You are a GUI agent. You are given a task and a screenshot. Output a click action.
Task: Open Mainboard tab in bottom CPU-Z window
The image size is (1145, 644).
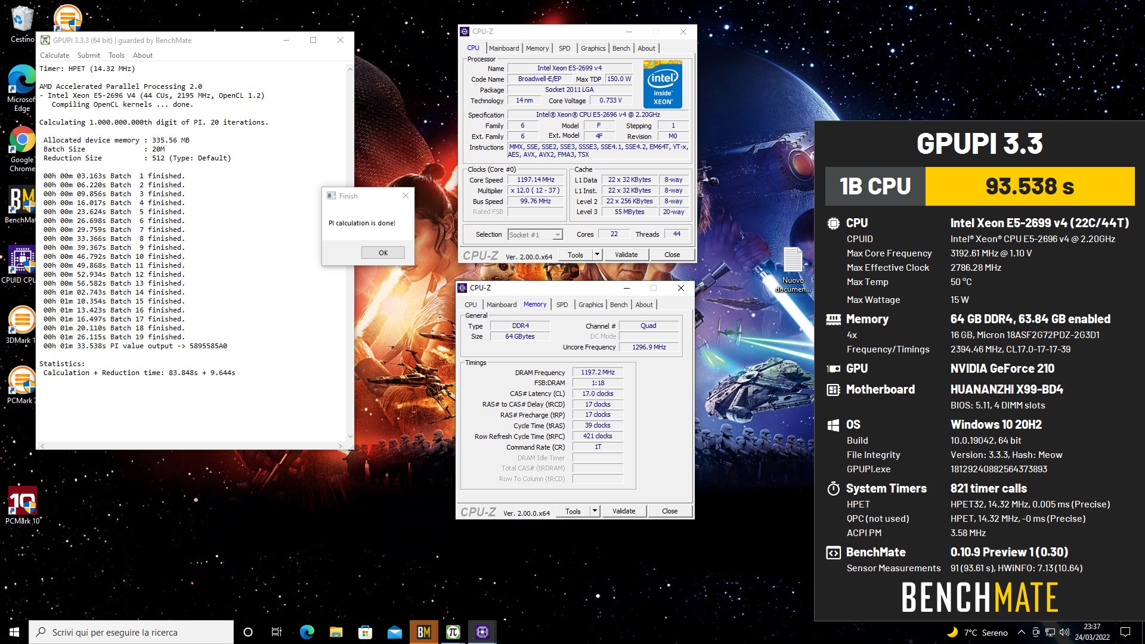(x=502, y=305)
